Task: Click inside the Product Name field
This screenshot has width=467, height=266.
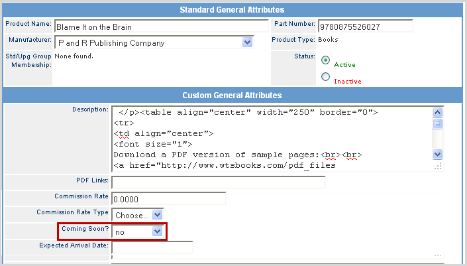Action: 161,27
